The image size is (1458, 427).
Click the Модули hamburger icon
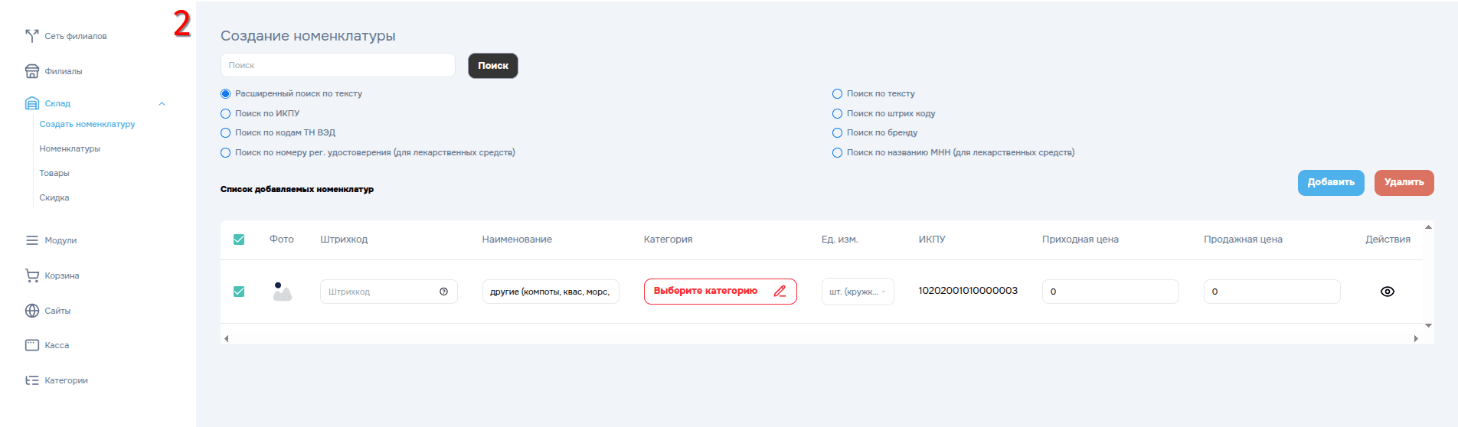pyautogui.click(x=31, y=240)
